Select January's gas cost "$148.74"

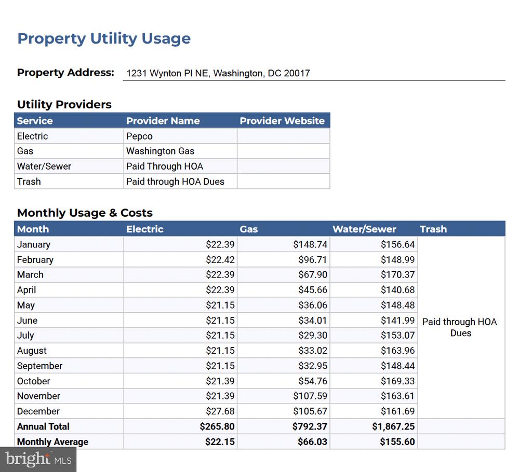[310, 245]
